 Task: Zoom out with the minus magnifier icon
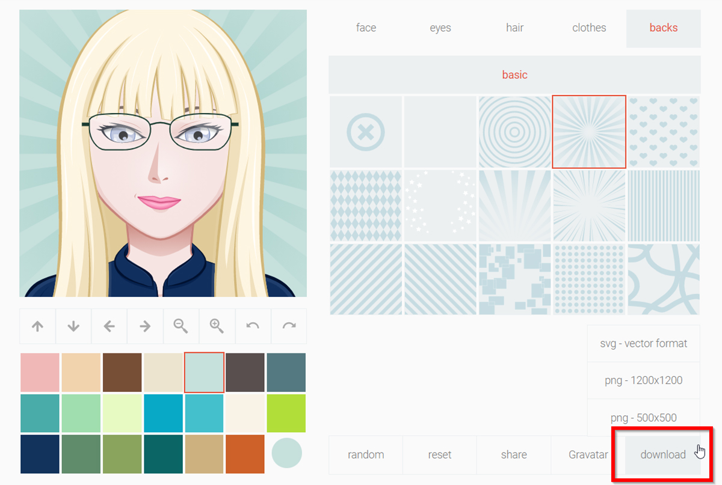[x=180, y=326]
